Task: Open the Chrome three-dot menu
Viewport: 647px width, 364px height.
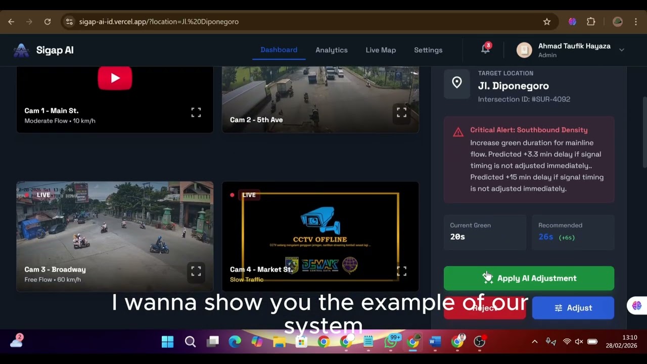Action: coord(636,22)
